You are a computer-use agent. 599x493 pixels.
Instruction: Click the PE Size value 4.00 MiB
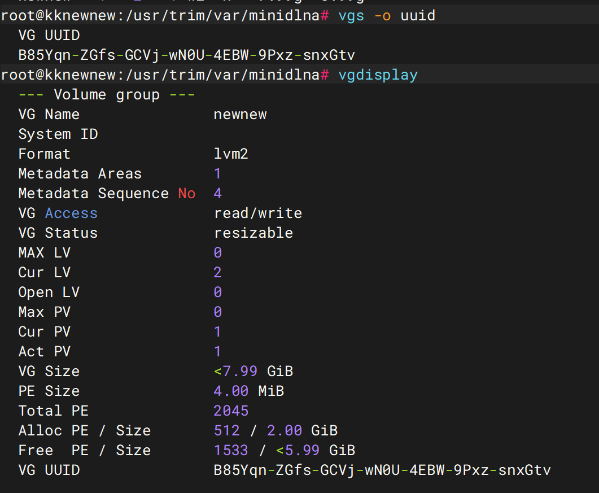click(x=249, y=391)
